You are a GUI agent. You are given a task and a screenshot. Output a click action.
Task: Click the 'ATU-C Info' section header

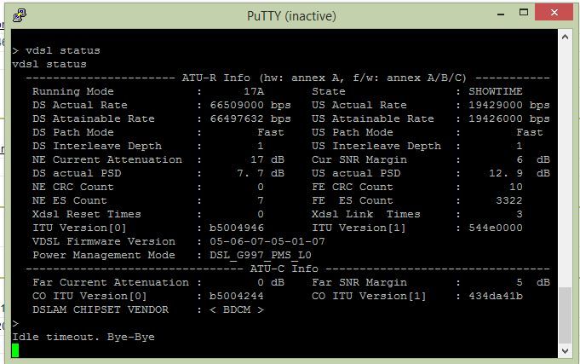point(284,269)
